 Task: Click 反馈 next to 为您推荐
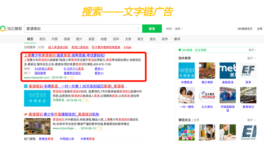[x=41, y=47]
